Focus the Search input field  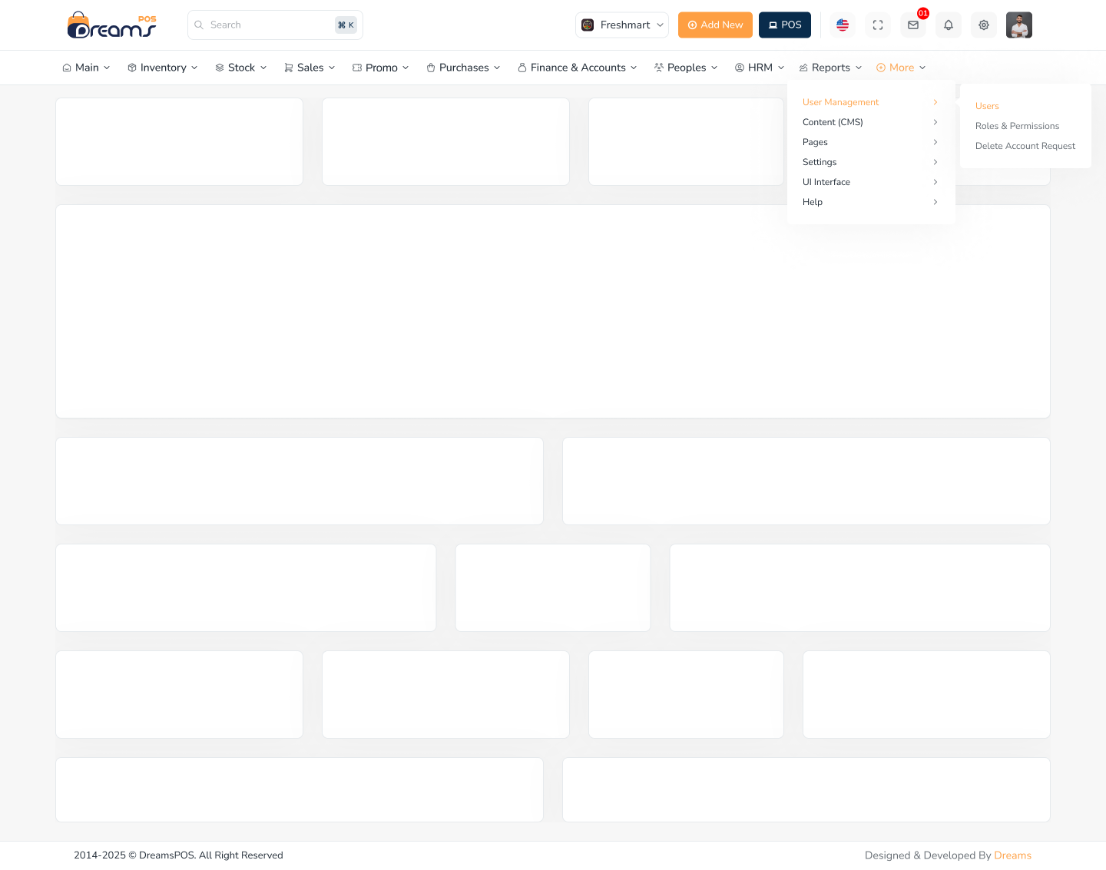pyautogui.click(x=269, y=25)
